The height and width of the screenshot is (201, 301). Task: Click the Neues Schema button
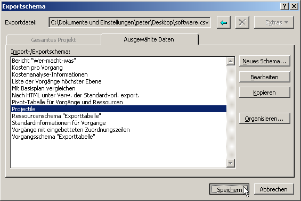click(x=265, y=61)
